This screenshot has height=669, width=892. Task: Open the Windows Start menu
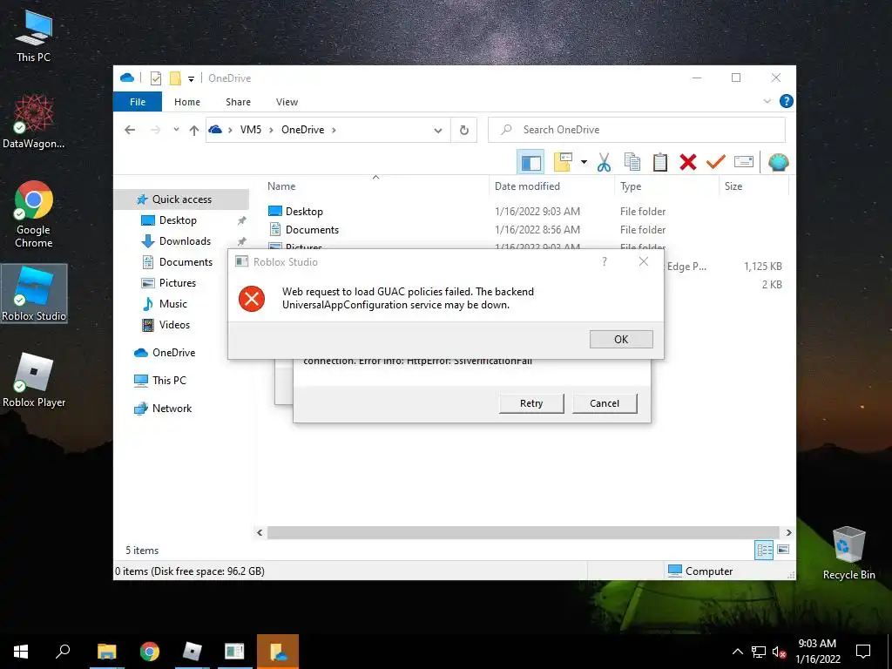coord(21,652)
